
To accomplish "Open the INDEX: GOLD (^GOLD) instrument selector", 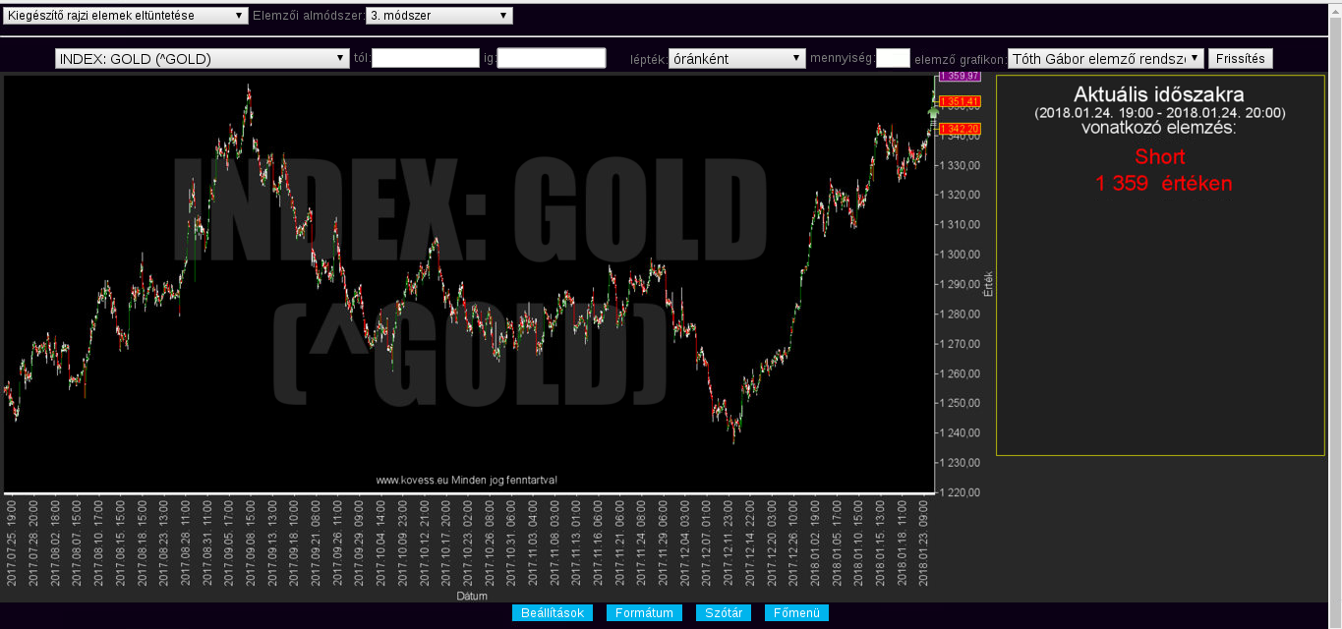I will (x=203, y=59).
